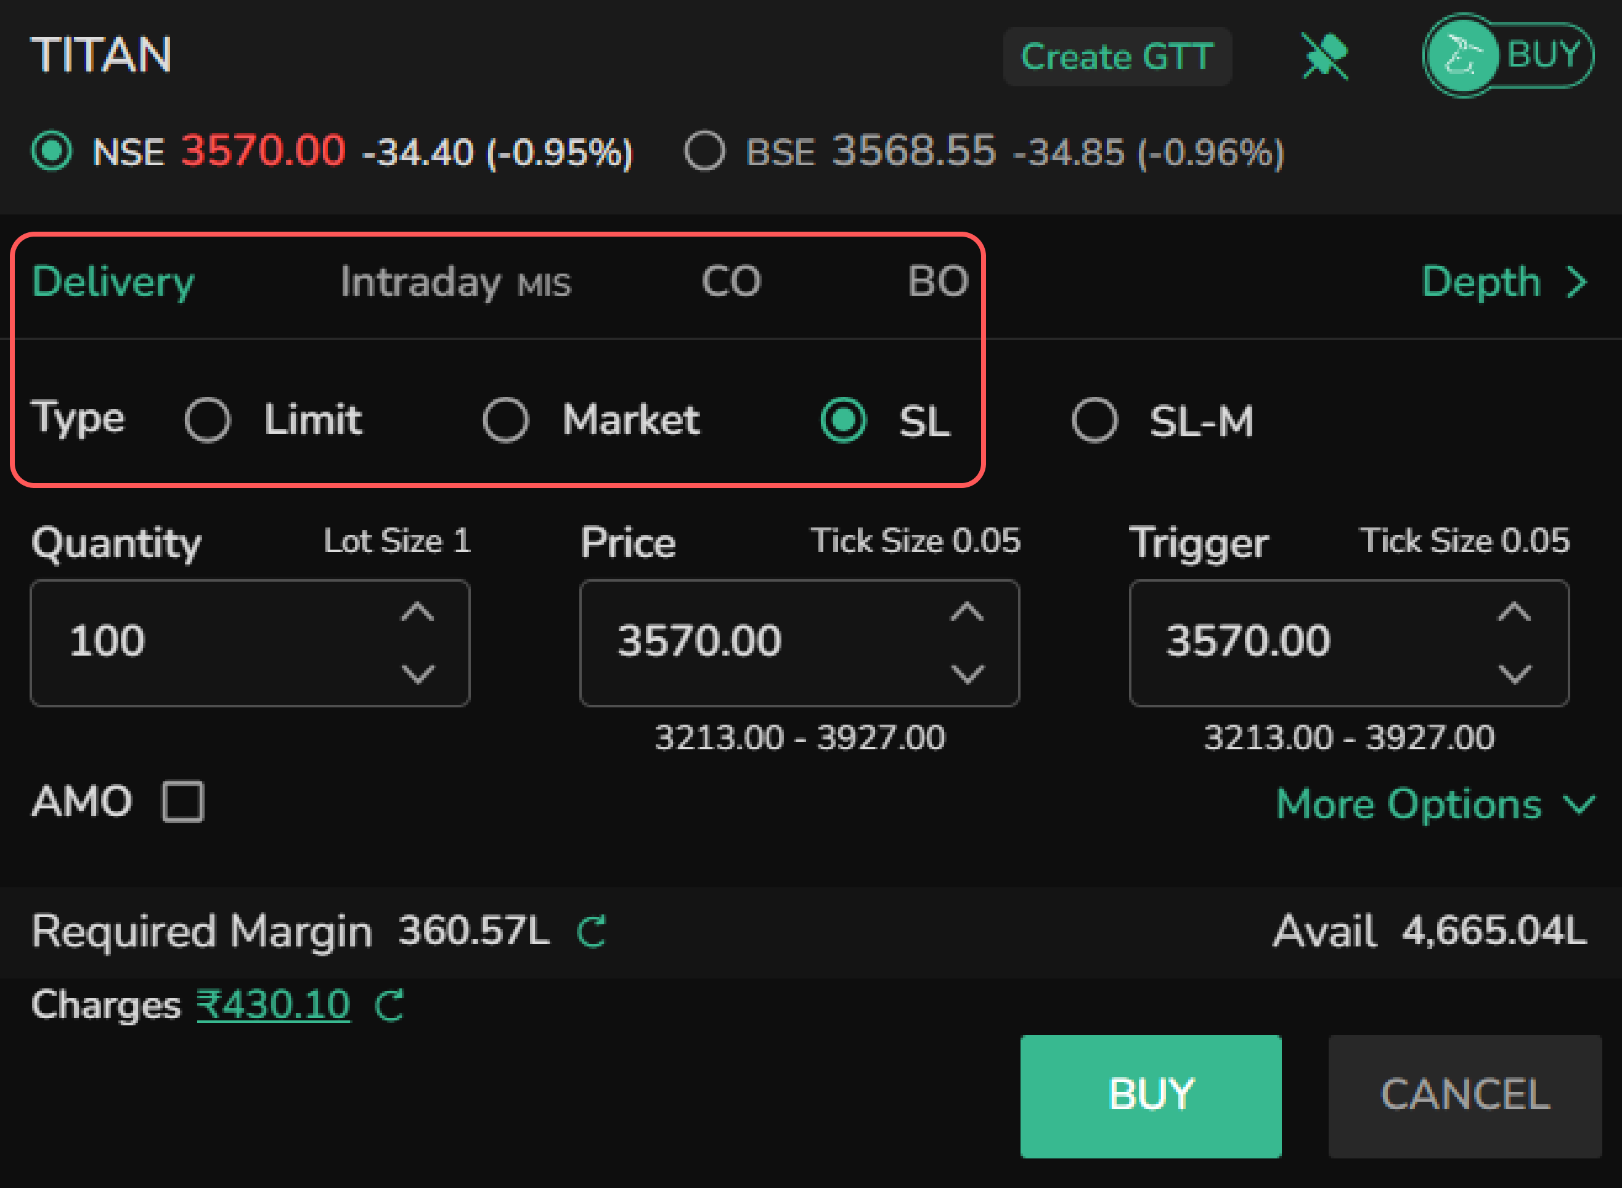Click the Quantity input field

pos(250,643)
